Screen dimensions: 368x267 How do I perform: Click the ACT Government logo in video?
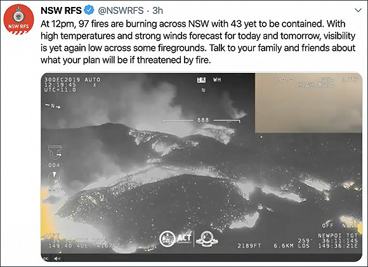(x=175, y=238)
